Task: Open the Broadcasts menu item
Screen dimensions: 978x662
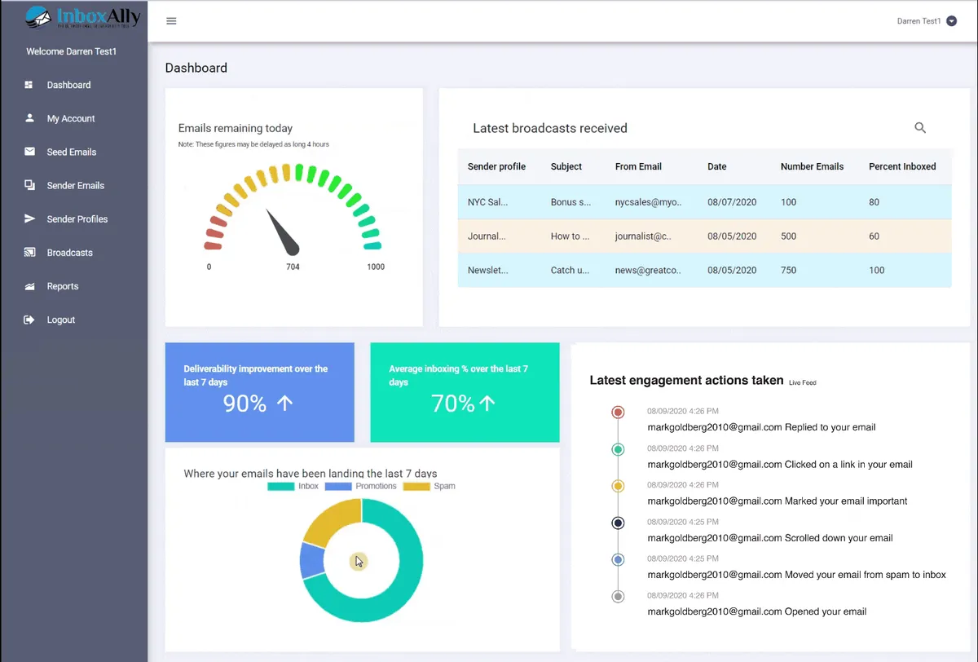Action: point(69,253)
